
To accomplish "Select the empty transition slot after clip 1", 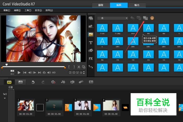I will (40, 107).
